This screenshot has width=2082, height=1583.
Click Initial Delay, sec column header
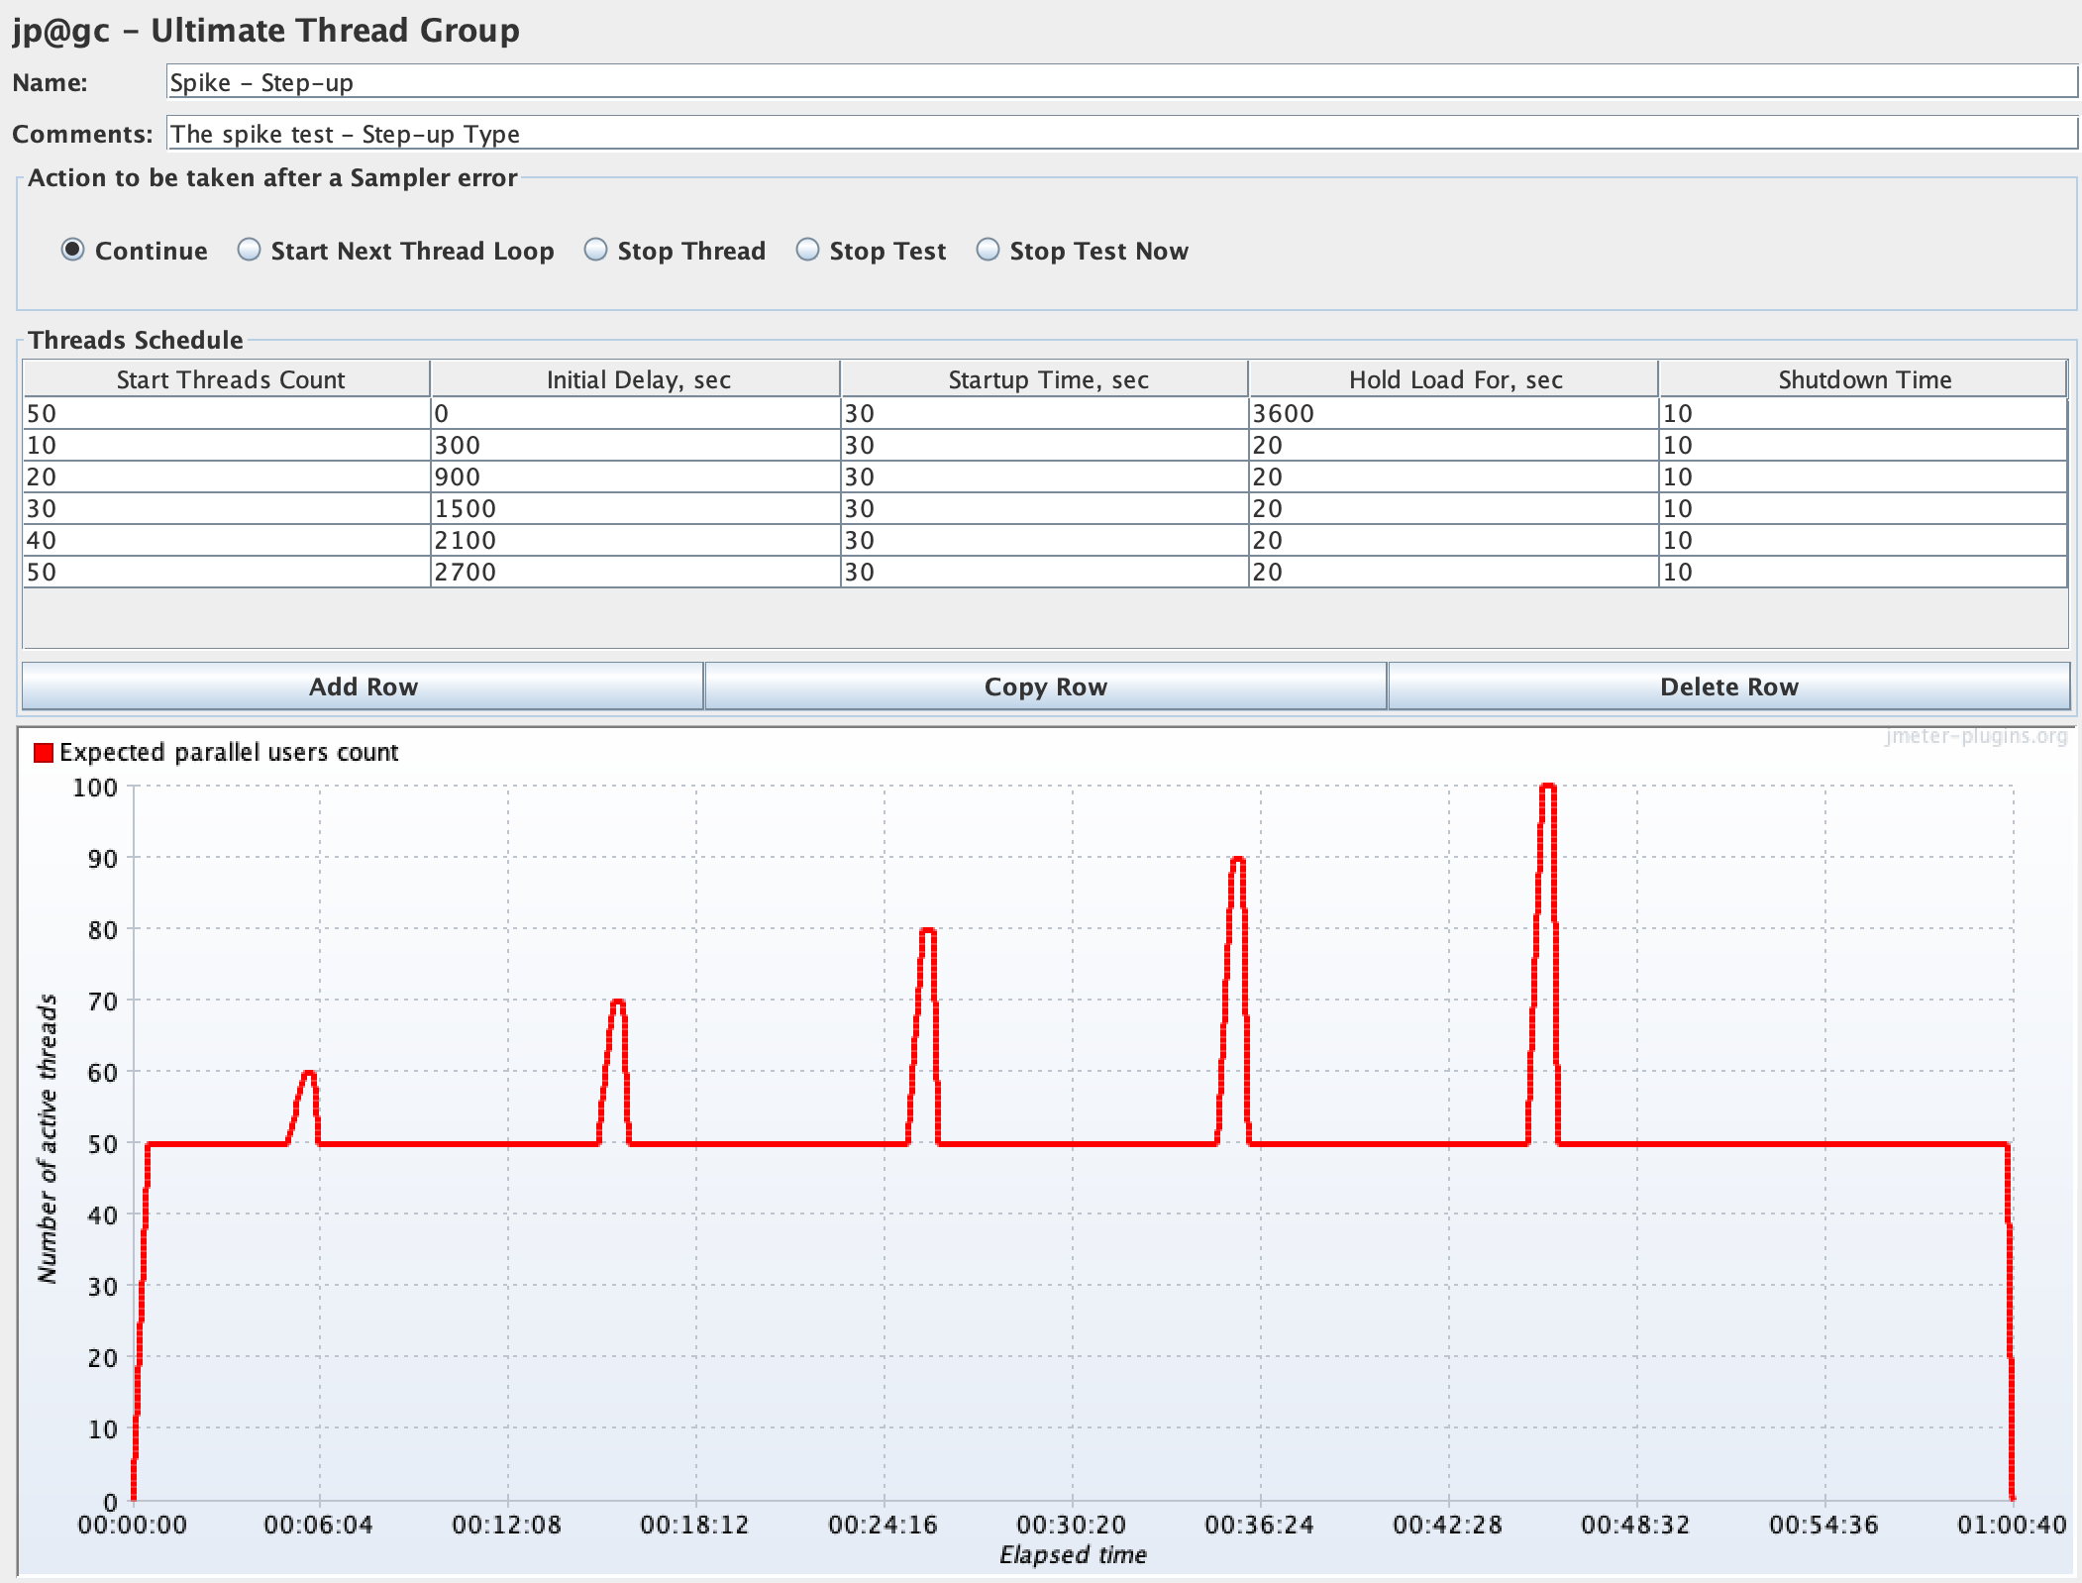[638, 379]
